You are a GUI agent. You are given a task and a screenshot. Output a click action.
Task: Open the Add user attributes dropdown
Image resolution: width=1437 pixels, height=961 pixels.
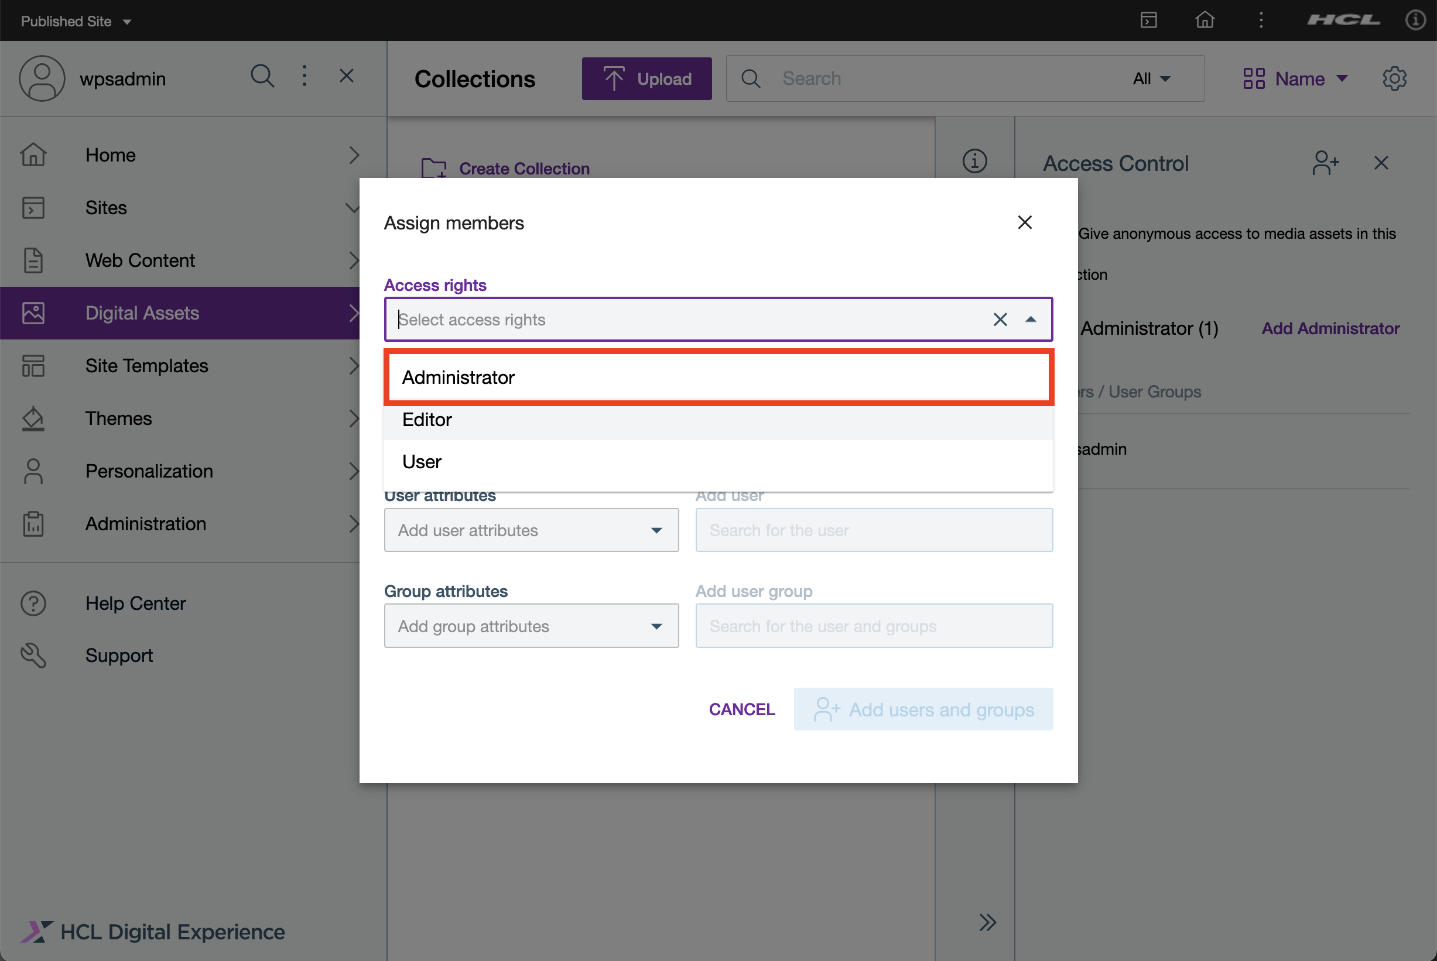click(x=531, y=530)
